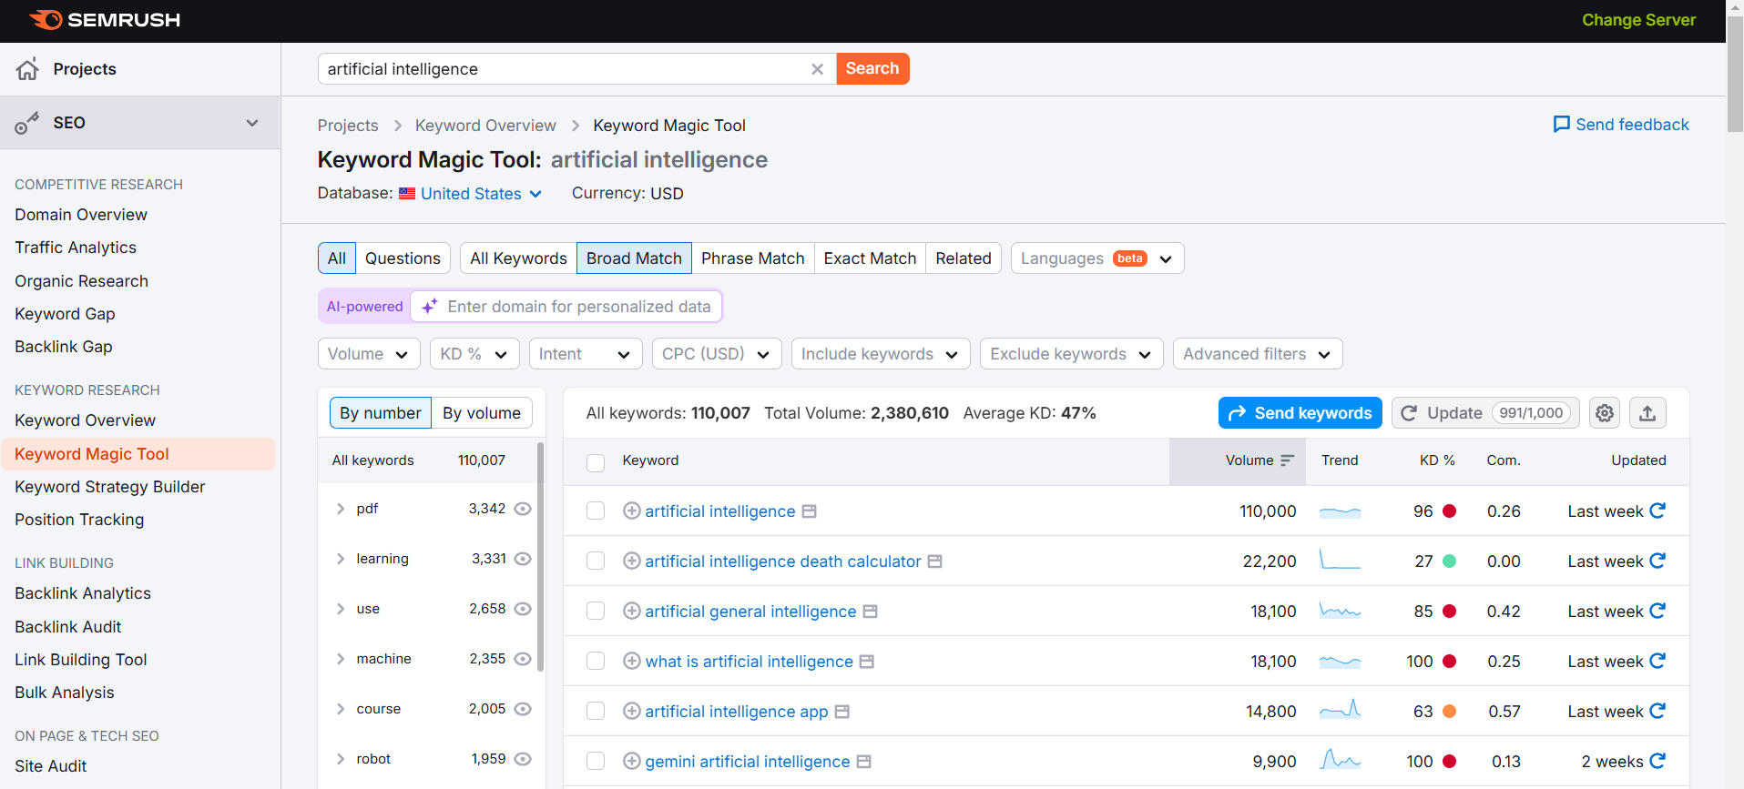Select the Related tab
The width and height of the screenshot is (1744, 789).
tap(964, 258)
